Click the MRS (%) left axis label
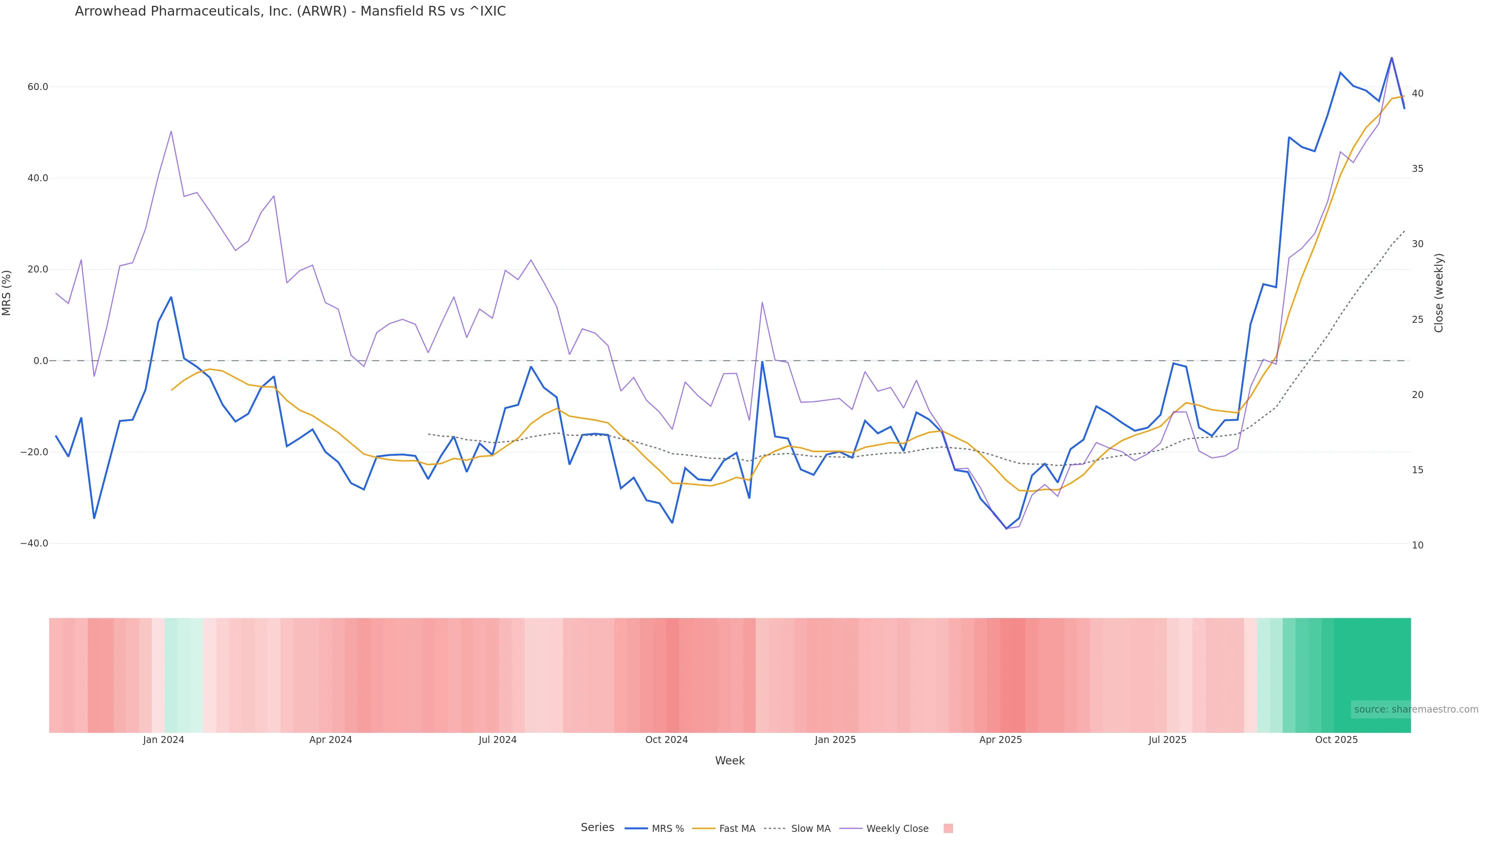Image resolution: width=1498 pixels, height=842 pixels. point(7,293)
